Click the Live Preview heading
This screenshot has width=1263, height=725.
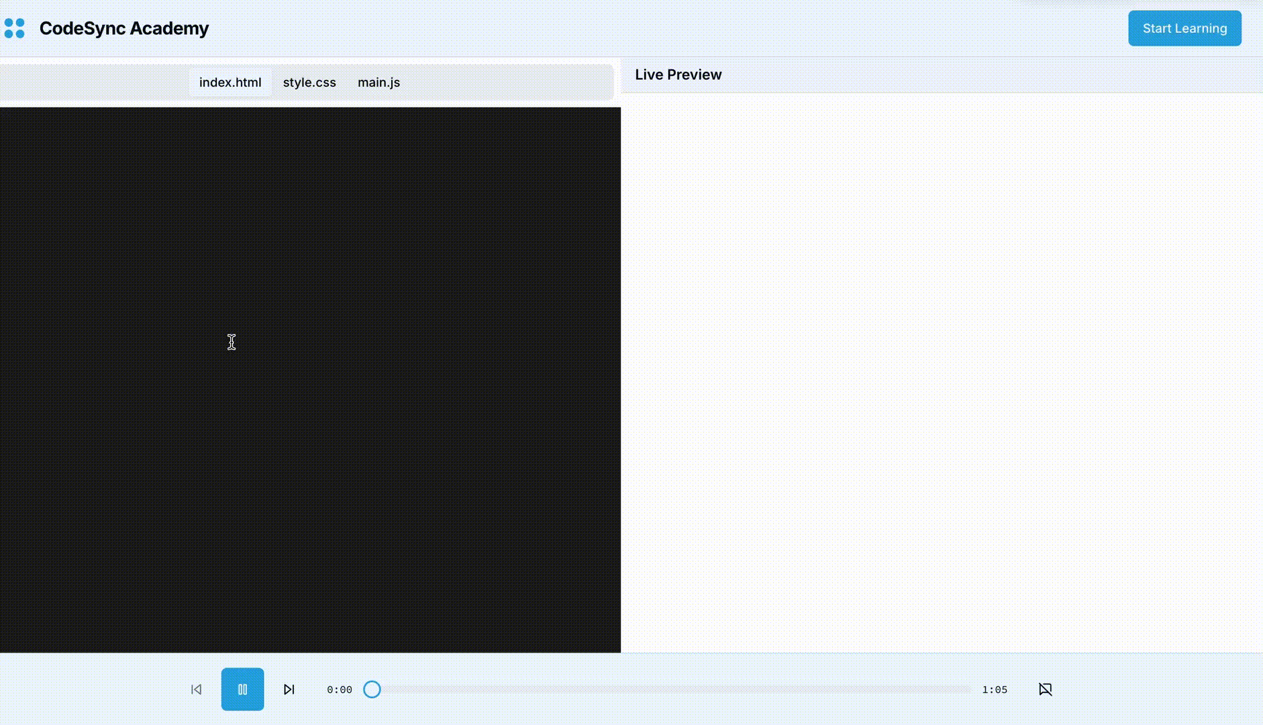coord(678,75)
